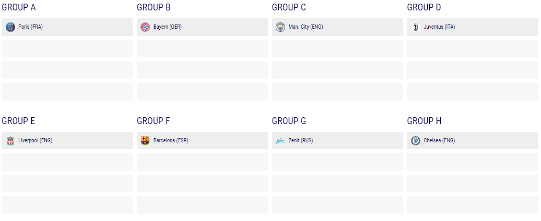Click the Manchester City club crest
541x221 pixels.
[280, 27]
